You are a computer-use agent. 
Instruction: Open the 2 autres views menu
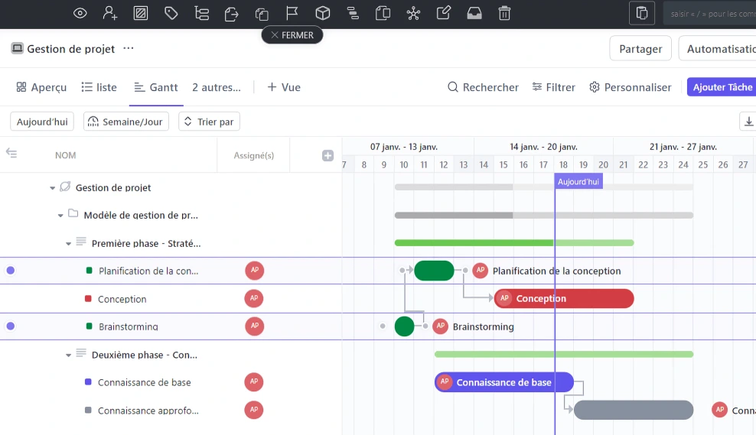(217, 87)
